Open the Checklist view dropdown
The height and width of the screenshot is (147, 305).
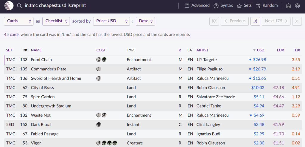coord(56,21)
